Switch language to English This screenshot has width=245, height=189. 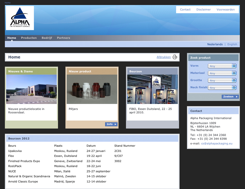pyautogui.click(x=232, y=44)
